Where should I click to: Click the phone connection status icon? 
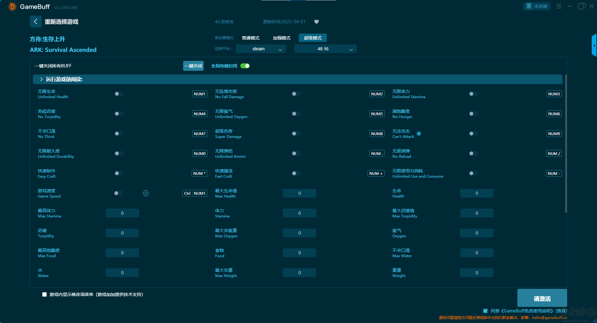(529, 6)
